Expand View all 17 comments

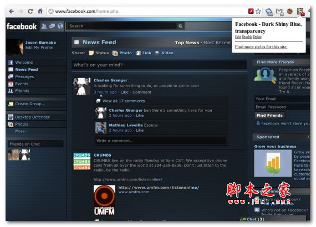[x=124, y=101]
